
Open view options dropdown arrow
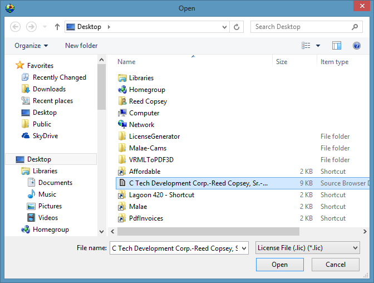(x=318, y=45)
